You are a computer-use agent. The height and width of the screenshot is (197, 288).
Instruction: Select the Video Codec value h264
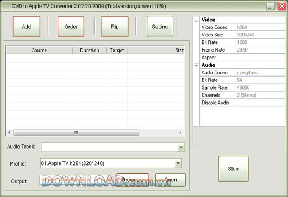point(260,27)
